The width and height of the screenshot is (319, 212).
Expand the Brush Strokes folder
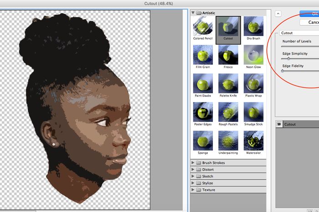(x=193, y=163)
